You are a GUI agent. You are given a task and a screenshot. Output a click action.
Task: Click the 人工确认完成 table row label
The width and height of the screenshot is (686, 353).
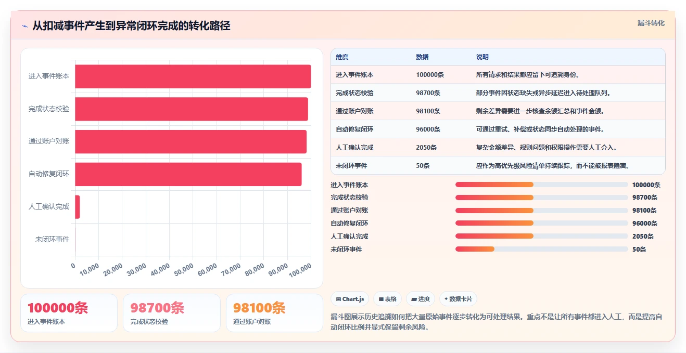[354, 148]
